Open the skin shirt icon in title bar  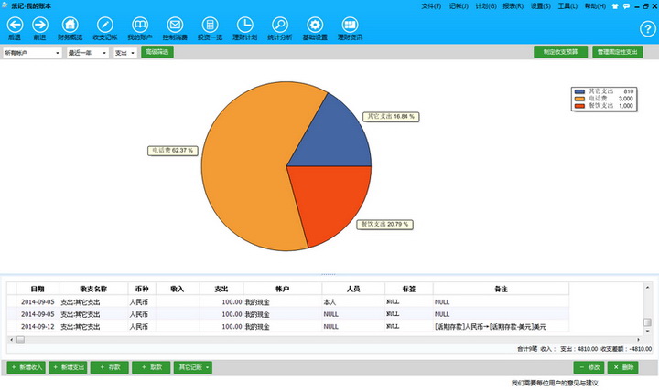click(615, 6)
